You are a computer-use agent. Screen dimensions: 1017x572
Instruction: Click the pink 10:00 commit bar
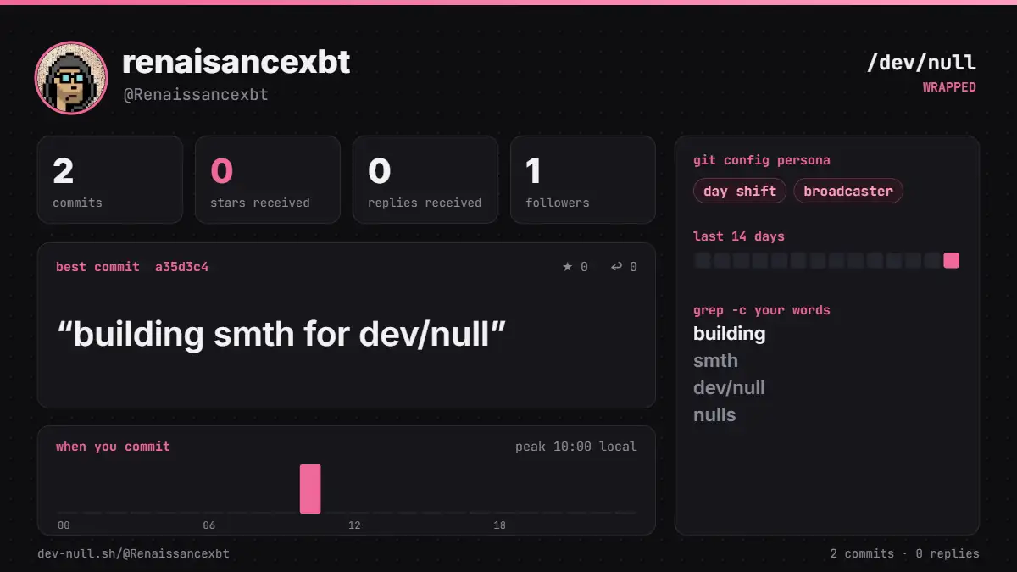[x=310, y=488]
